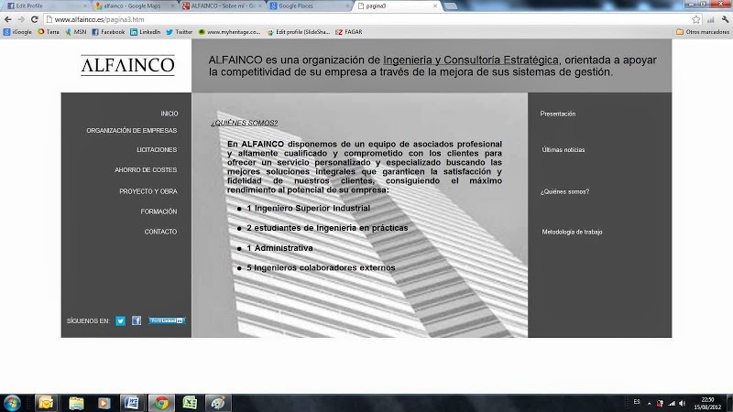
Task: Switch to Google Places tab
Action: pos(310,6)
